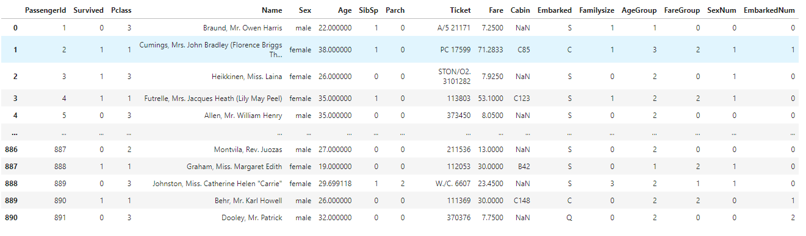Click the SibSp column header

pyautogui.click(x=369, y=10)
